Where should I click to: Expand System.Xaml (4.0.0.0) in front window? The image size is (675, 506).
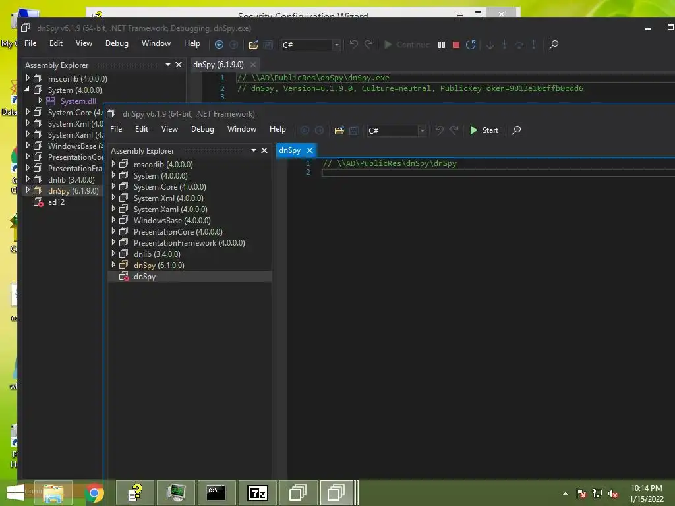113,209
